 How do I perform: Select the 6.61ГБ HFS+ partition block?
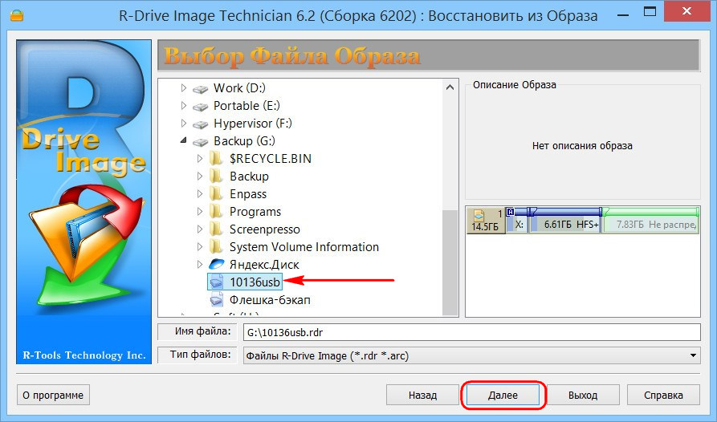click(564, 221)
